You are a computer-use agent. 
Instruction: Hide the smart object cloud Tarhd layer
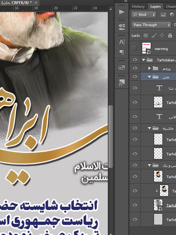135,205
